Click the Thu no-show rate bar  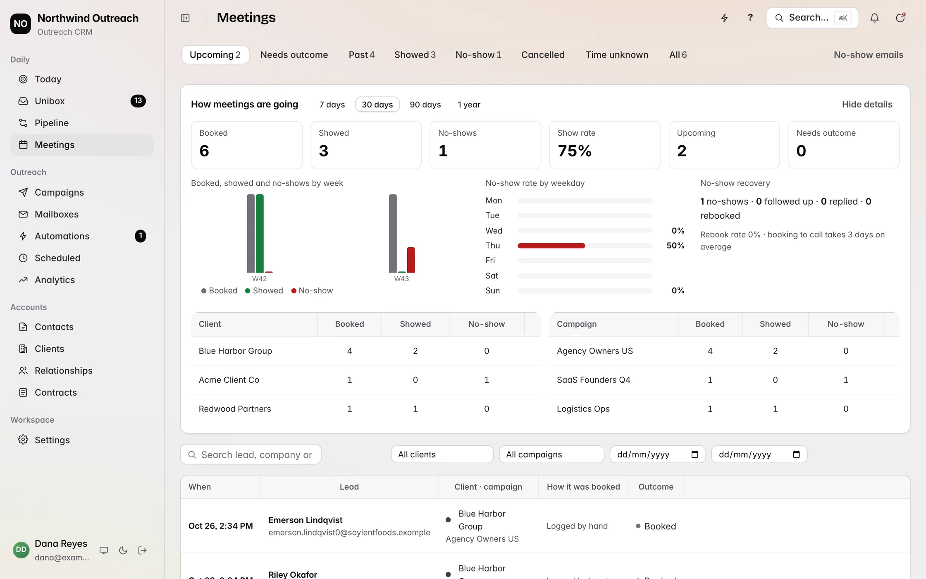585,246
